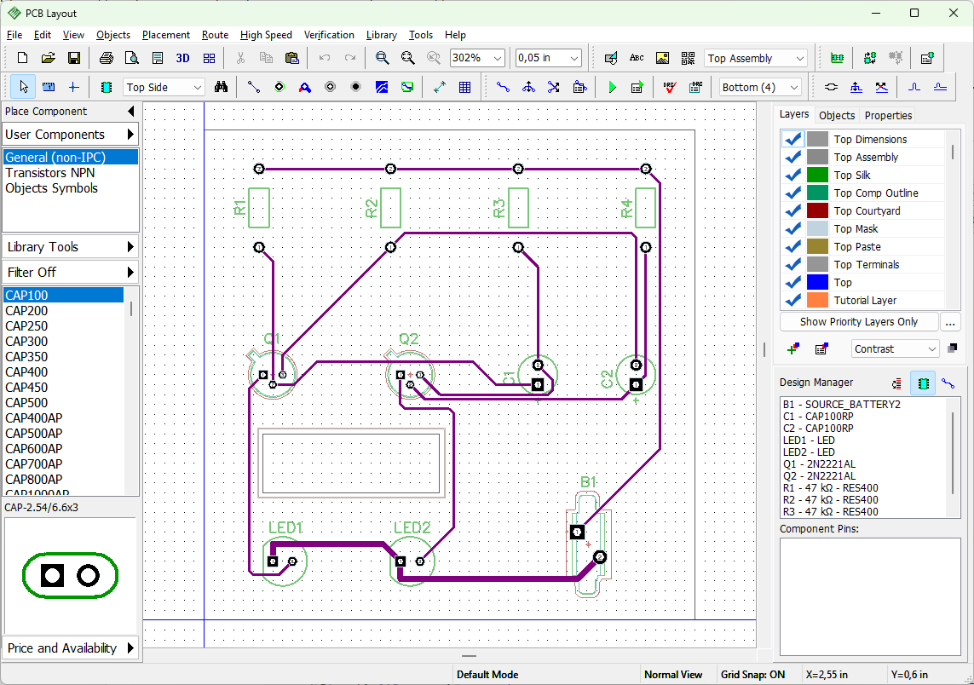The image size is (974, 685).
Task: Toggle Top Courtyard layer checkbox
Action: pyautogui.click(x=792, y=210)
